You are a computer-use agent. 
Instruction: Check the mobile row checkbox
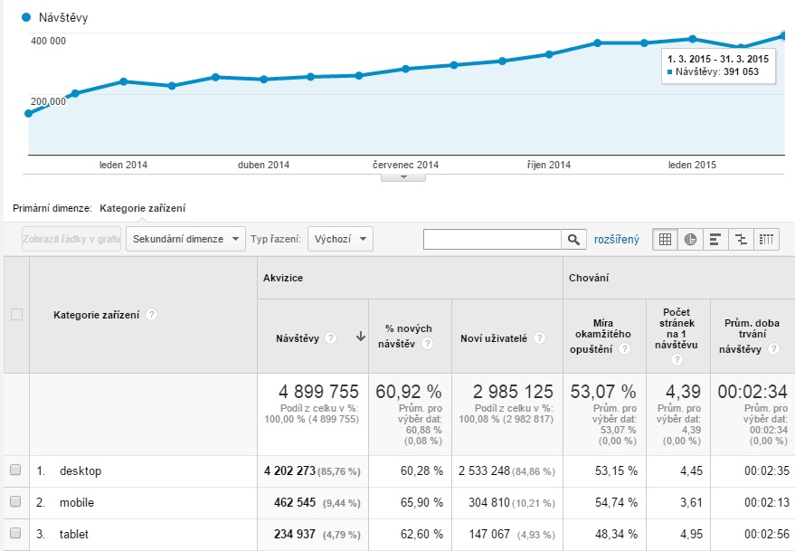coord(15,502)
